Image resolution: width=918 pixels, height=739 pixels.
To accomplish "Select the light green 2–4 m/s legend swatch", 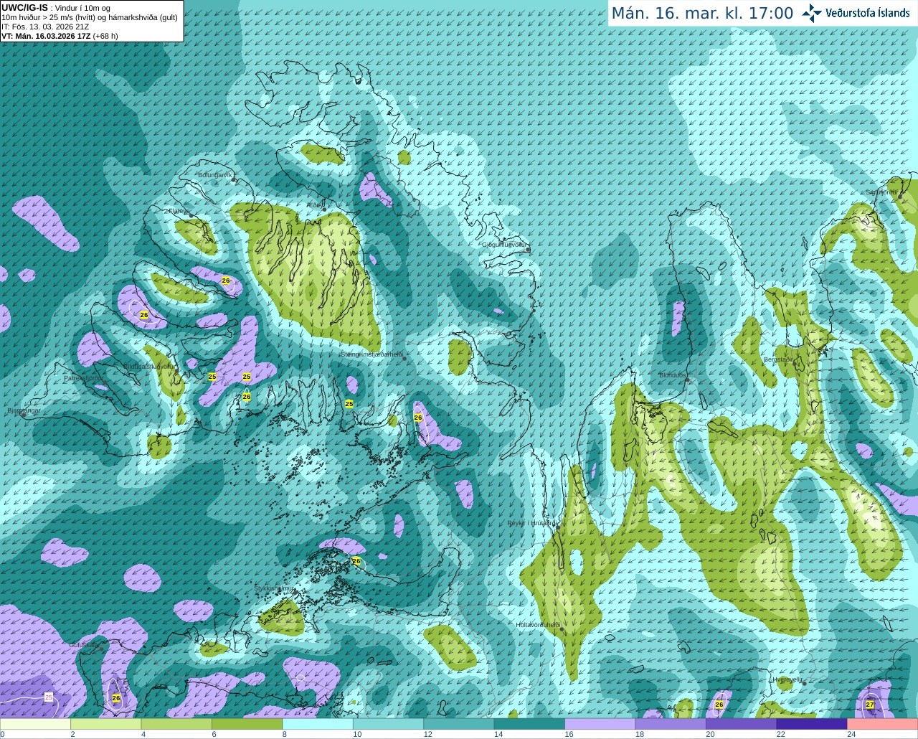I will coord(106,724).
